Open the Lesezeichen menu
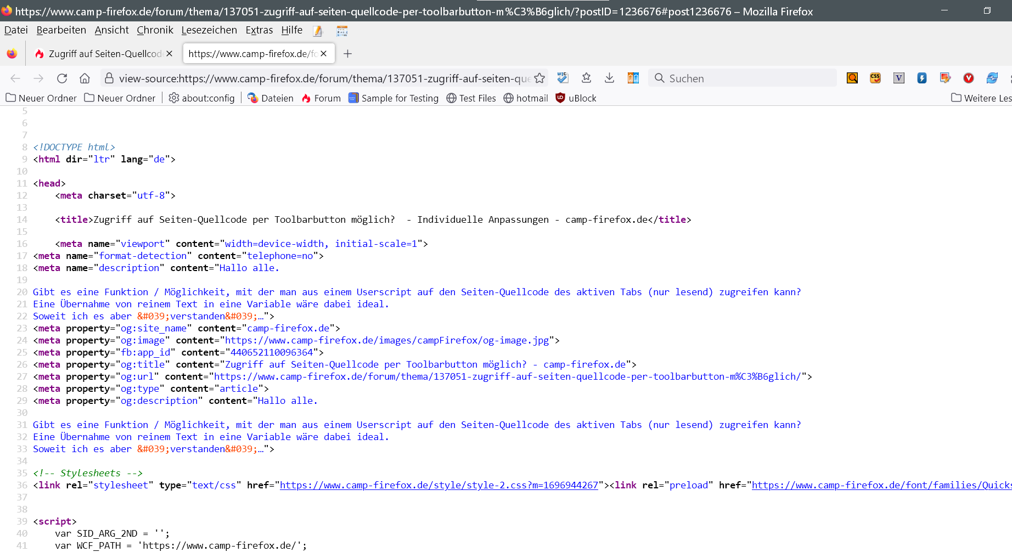 click(209, 30)
